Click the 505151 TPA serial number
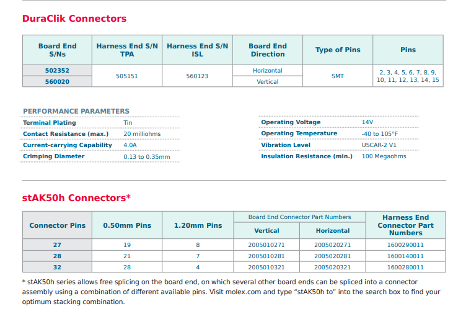 (127, 76)
